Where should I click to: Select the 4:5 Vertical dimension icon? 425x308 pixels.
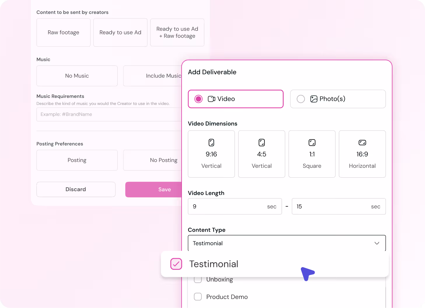click(x=261, y=142)
